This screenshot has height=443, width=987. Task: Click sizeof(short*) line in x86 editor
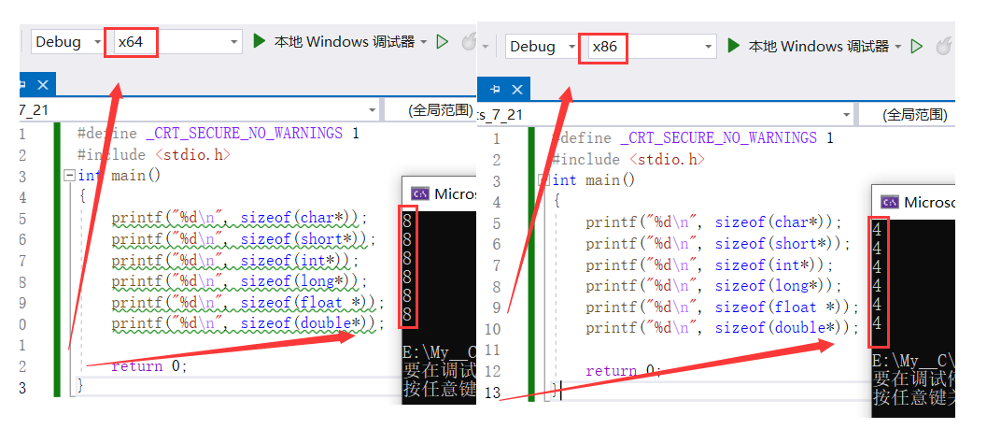coord(717,243)
